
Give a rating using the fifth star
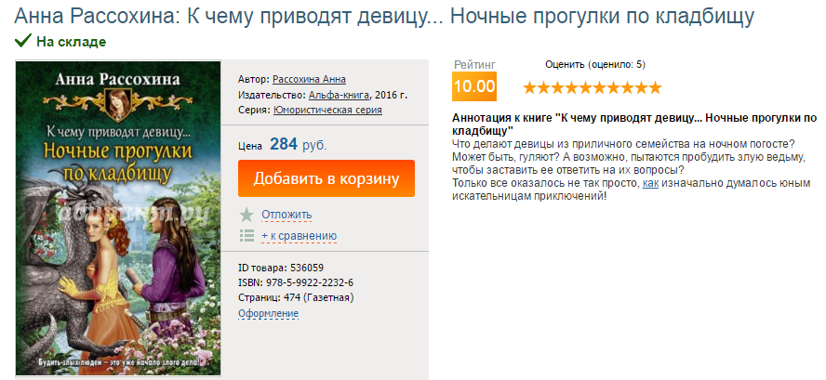(x=585, y=88)
